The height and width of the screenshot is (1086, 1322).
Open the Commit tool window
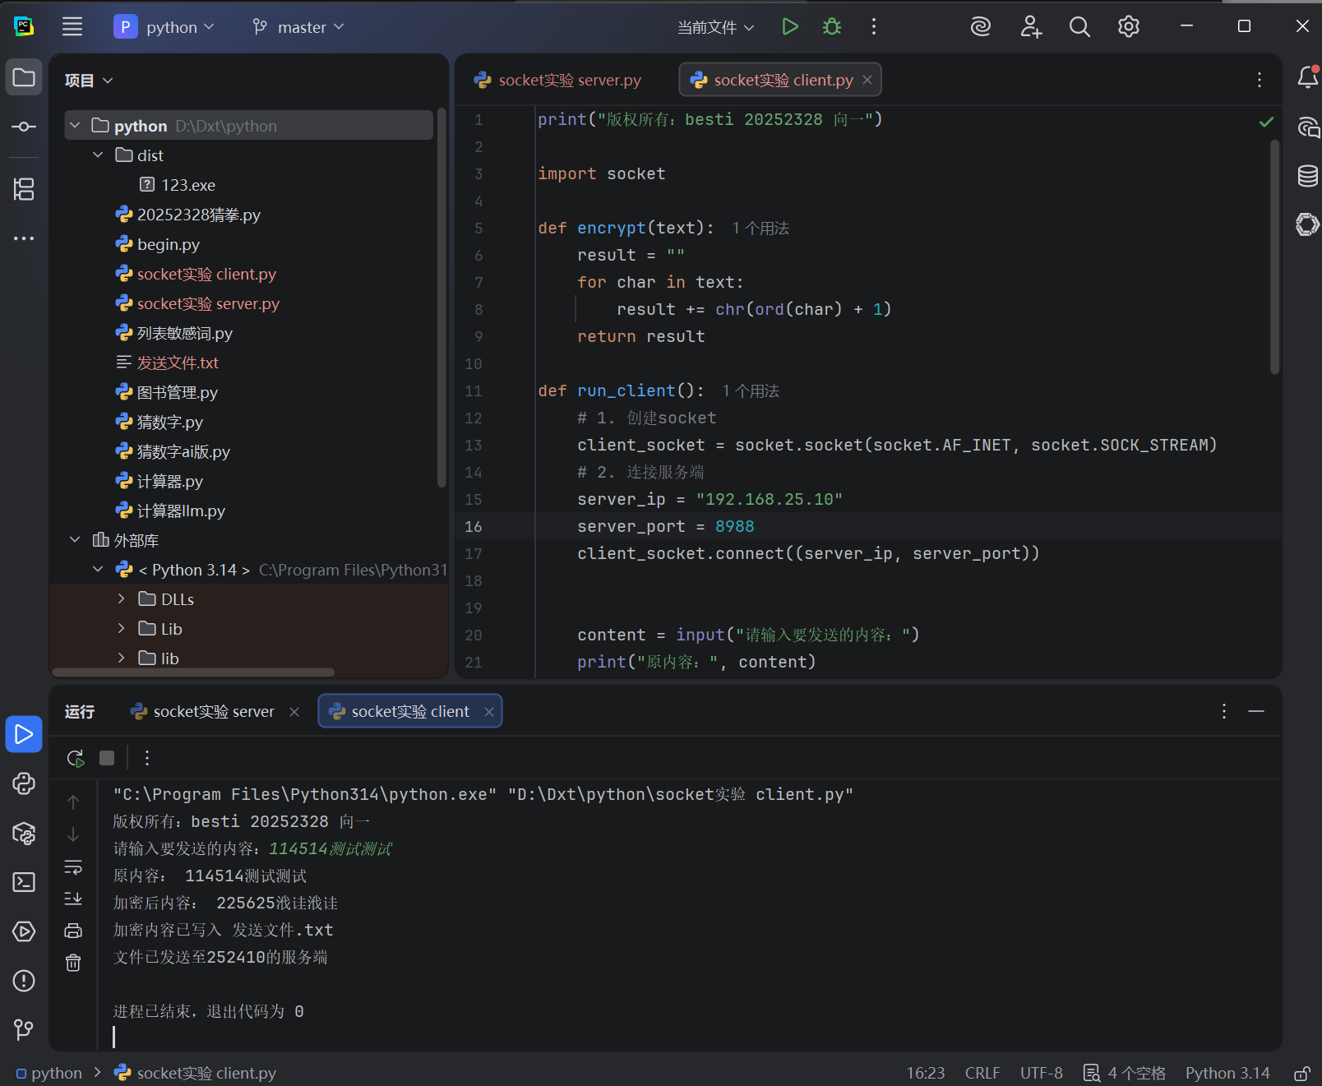[24, 127]
